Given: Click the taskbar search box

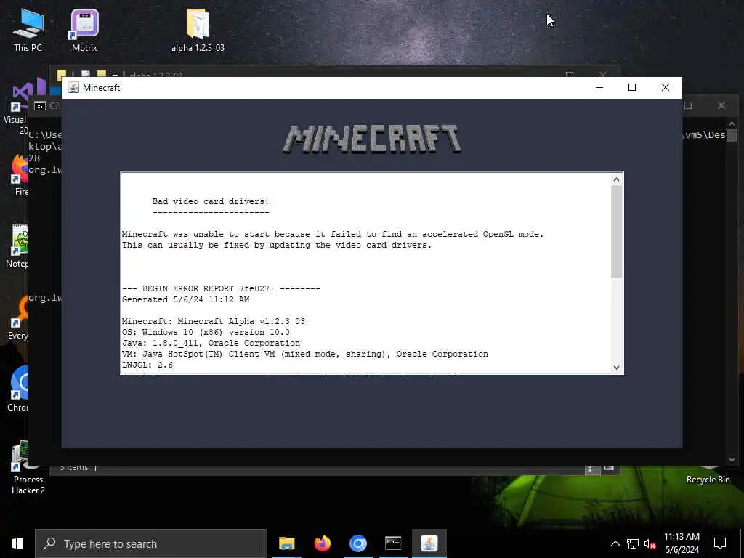Looking at the screenshot, I should click(151, 543).
